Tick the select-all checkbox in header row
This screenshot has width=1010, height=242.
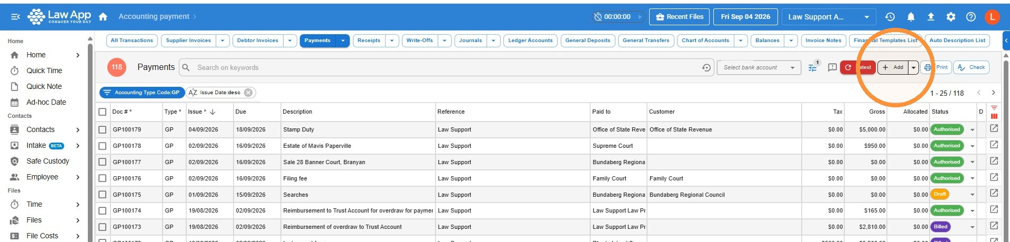point(103,112)
